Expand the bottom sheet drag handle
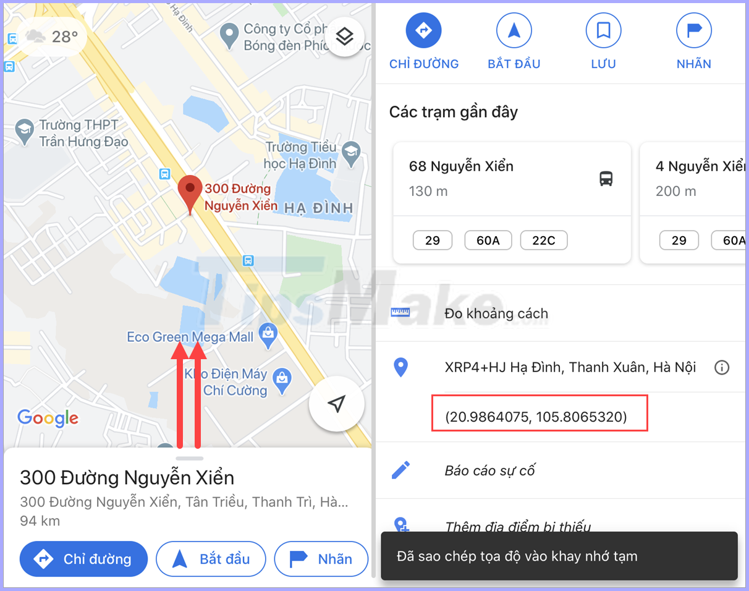749x591 pixels. (190, 458)
